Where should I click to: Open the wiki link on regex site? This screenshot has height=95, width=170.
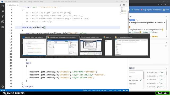[166, 10]
